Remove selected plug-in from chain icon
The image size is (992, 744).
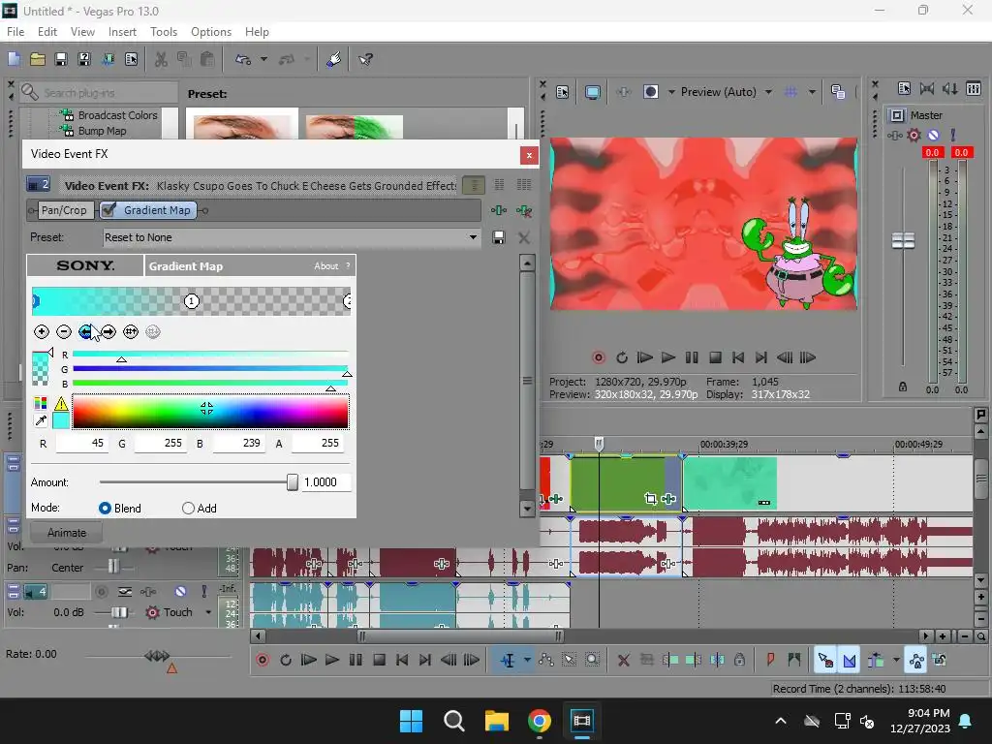(524, 210)
